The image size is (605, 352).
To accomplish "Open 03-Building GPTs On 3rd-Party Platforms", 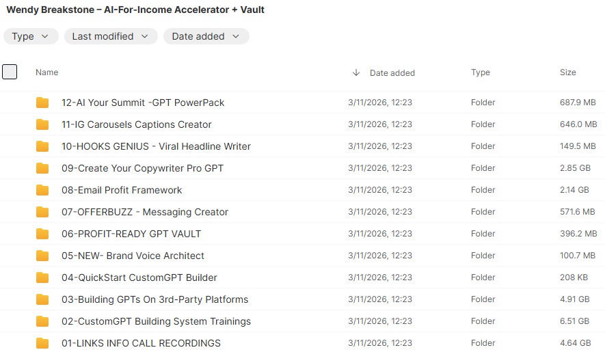I will coord(154,299).
